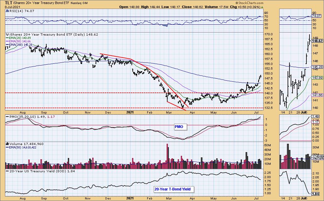Click the 170.0 price axis label
This screenshot has height=201, width=324.
(x=269, y=34)
